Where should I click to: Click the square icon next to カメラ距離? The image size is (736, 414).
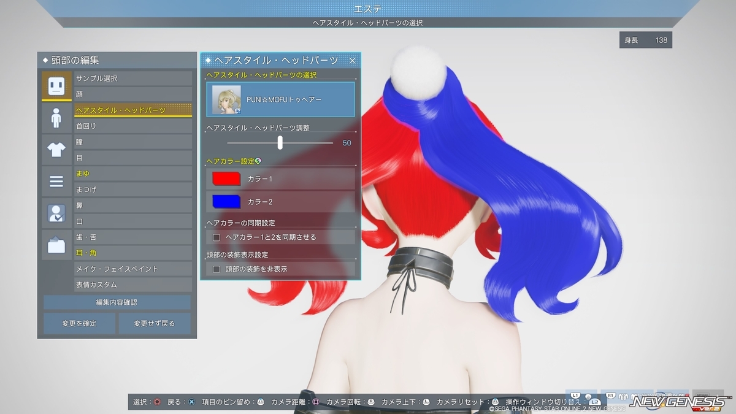click(x=316, y=402)
